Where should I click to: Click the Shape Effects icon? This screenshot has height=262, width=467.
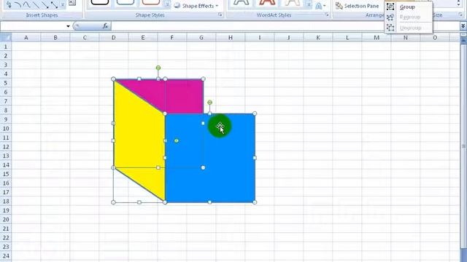coord(177,6)
